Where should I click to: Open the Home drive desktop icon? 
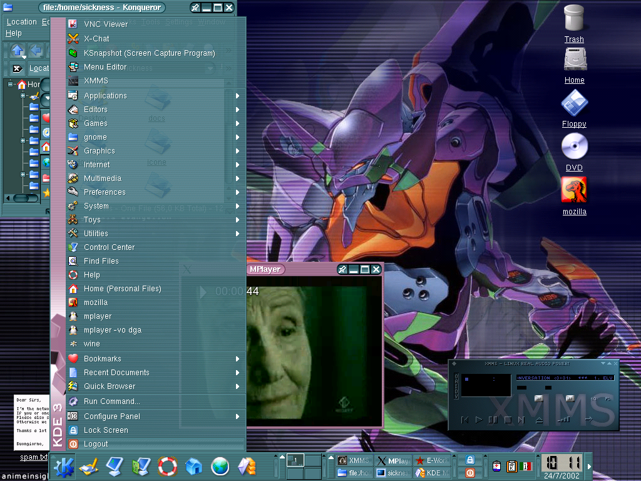(x=575, y=66)
